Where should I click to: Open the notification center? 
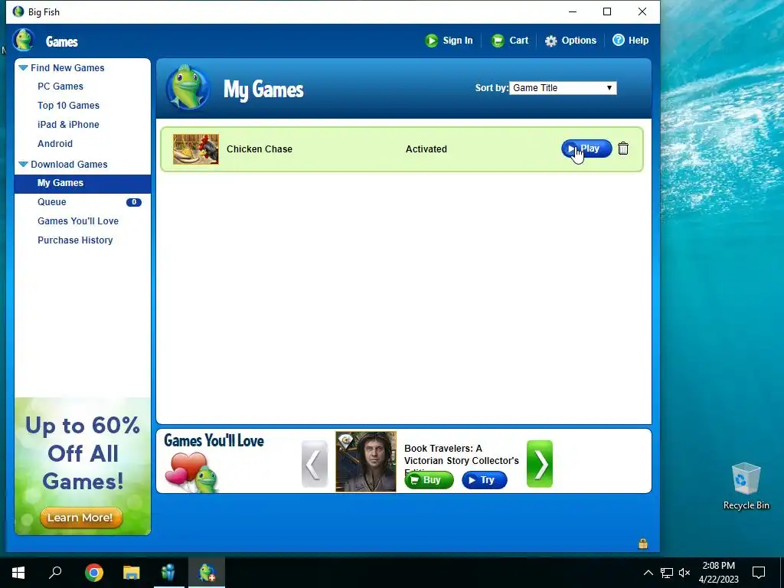(759, 573)
